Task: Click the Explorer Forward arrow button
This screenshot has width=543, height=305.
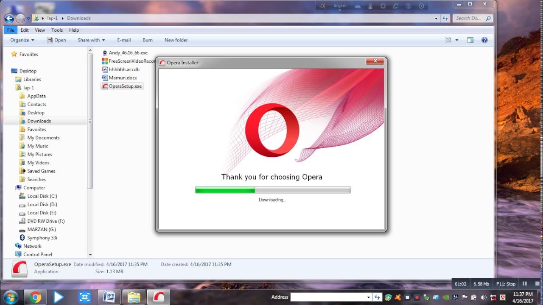Action: pos(20,18)
